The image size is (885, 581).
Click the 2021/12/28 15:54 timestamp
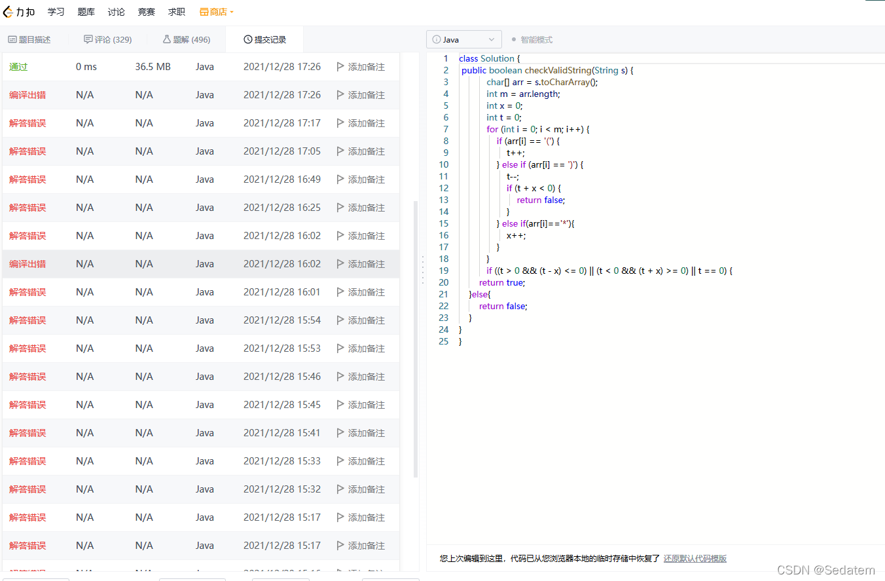pyautogui.click(x=282, y=320)
